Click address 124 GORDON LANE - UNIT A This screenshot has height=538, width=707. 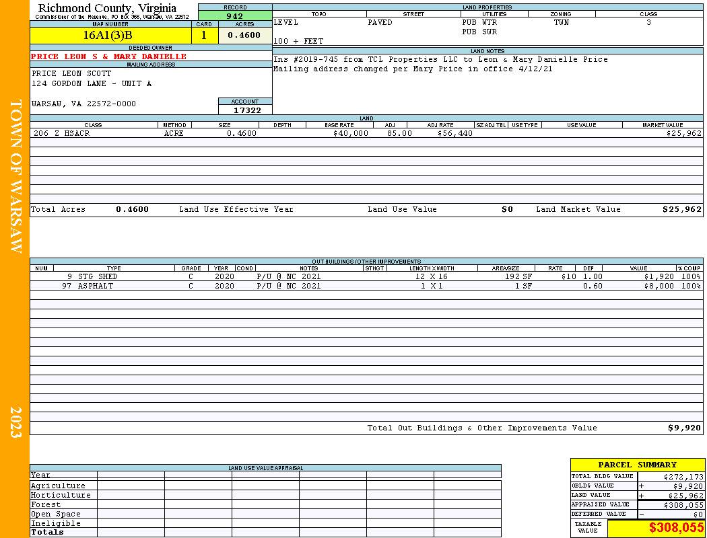(x=92, y=83)
